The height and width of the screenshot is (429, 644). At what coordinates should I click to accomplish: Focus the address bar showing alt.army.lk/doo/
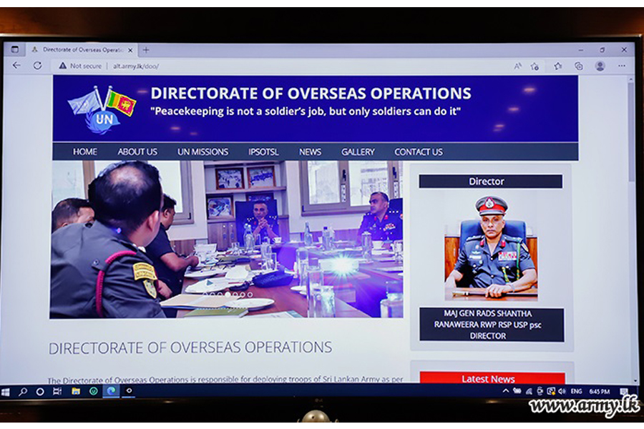136,66
